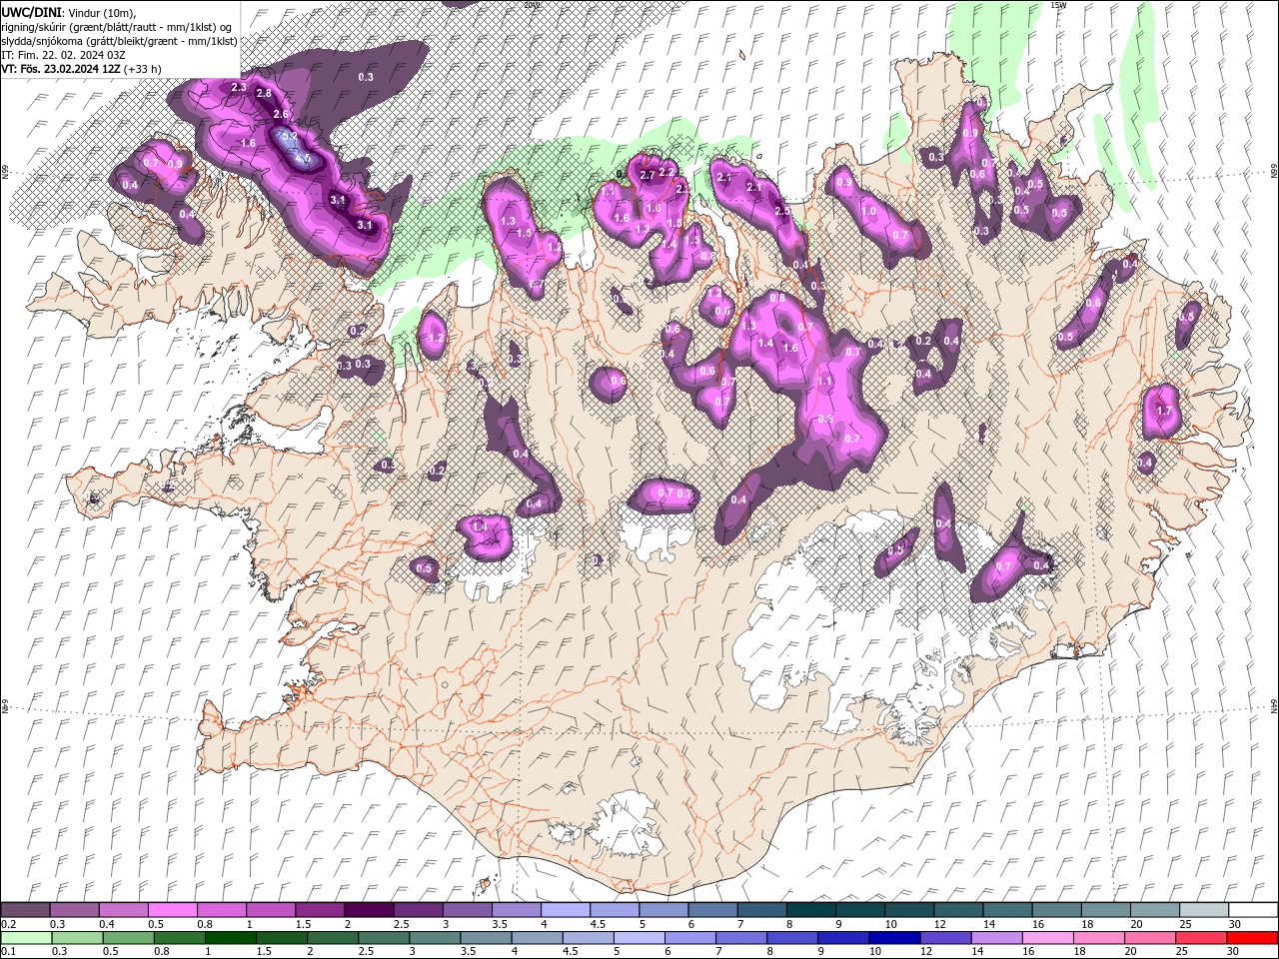
Task: Click the 2.6 snowfall value on the map
Action: coord(281,114)
